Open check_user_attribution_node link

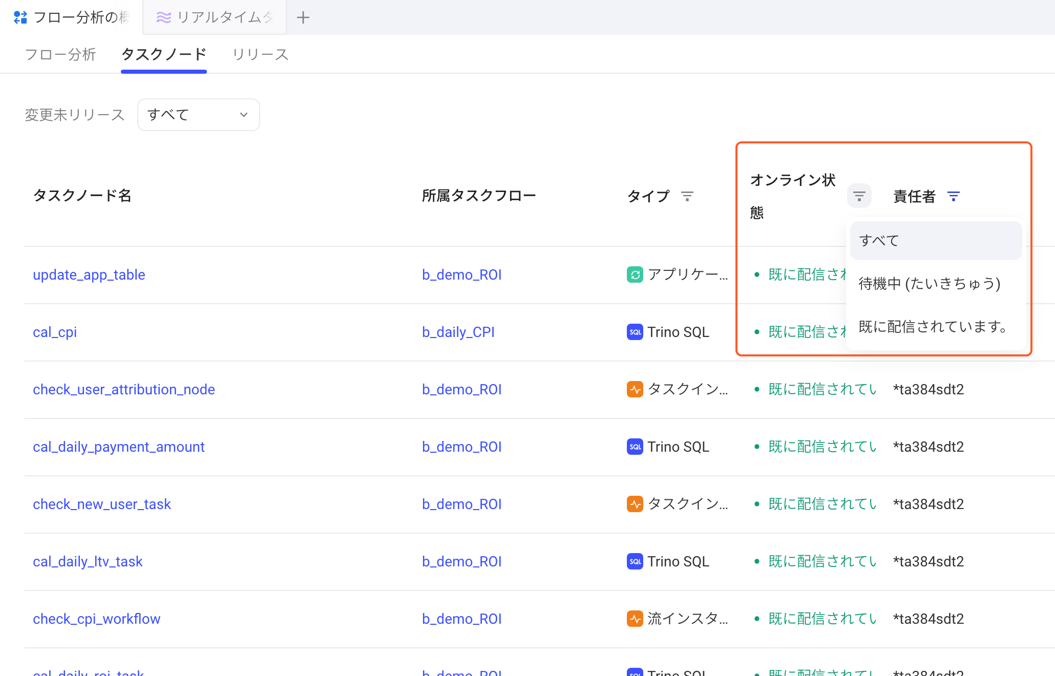(x=124, y=389)
